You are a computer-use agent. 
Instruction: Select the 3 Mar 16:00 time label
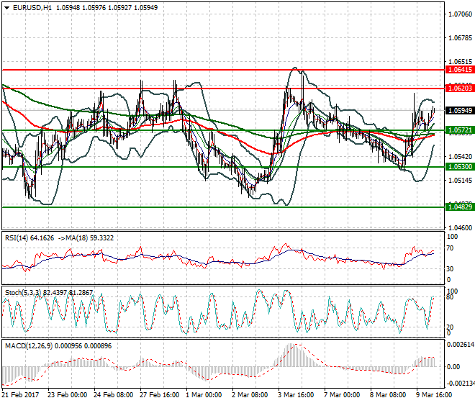tap(296, 395)
